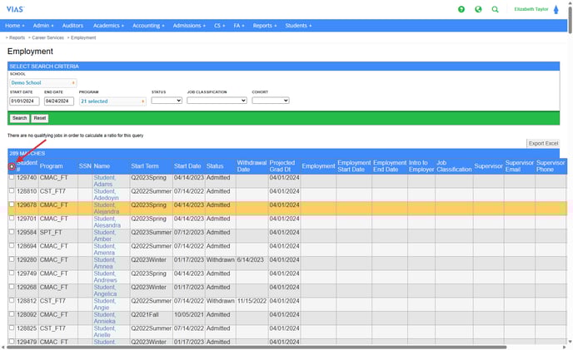Toggle the select-all checkbox in table header
This screenshot has height=350, width=573.
point(12,166)
